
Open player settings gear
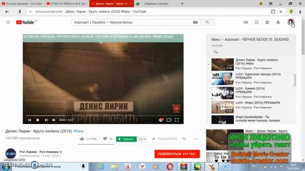point(161,120)
